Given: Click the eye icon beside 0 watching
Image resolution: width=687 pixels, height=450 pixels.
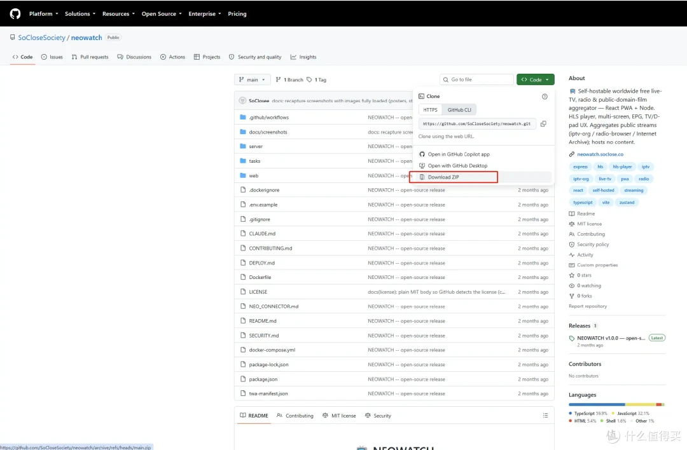Looking at the screenshot, I should click(572, 286).
